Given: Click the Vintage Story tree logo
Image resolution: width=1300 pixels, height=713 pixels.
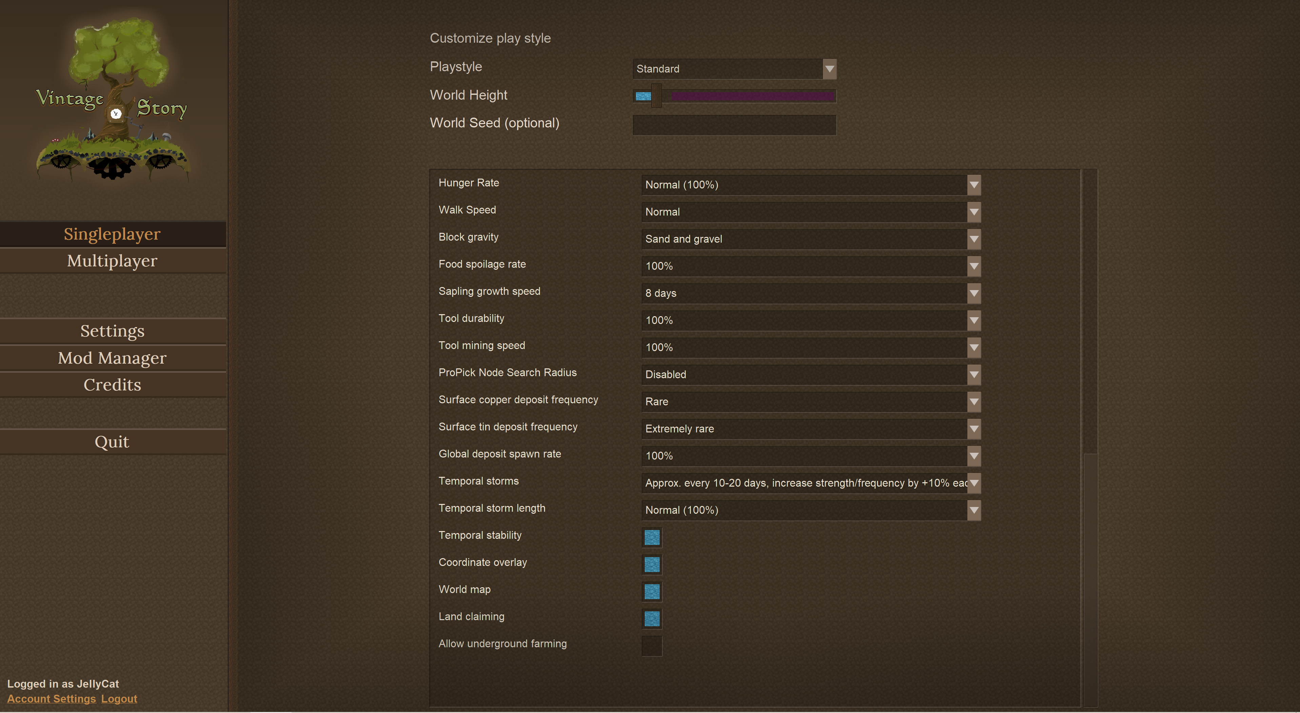Looking at the screenshot, I should [112, 98].
